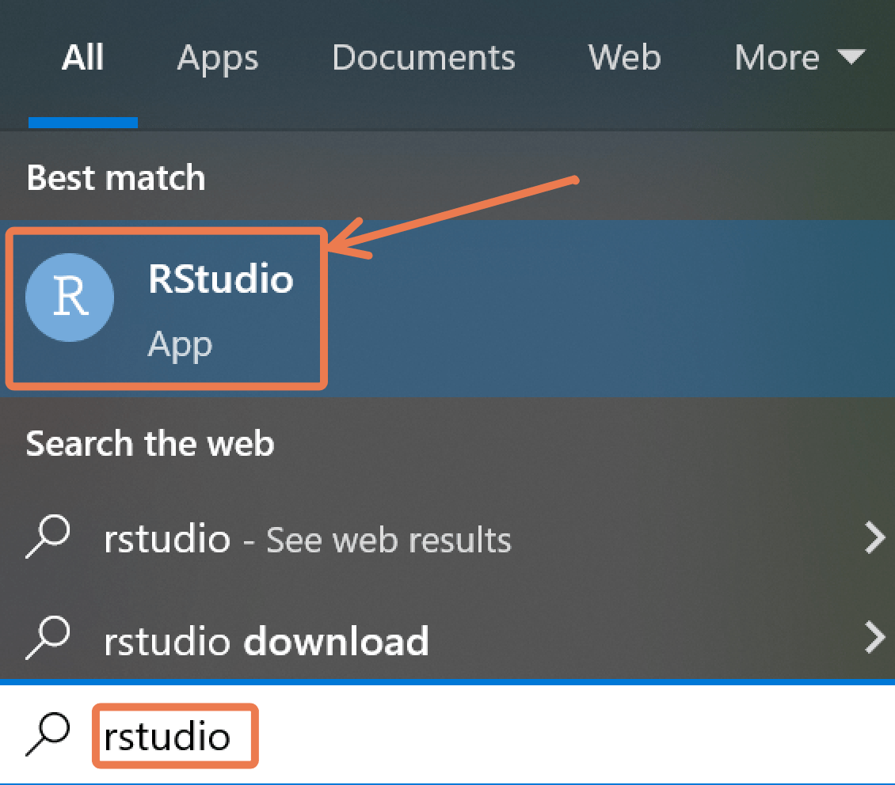Viewport: 895px width, 785px height.
Task: Click the More dropdown arrow triangle
Action: pos(851,58)
